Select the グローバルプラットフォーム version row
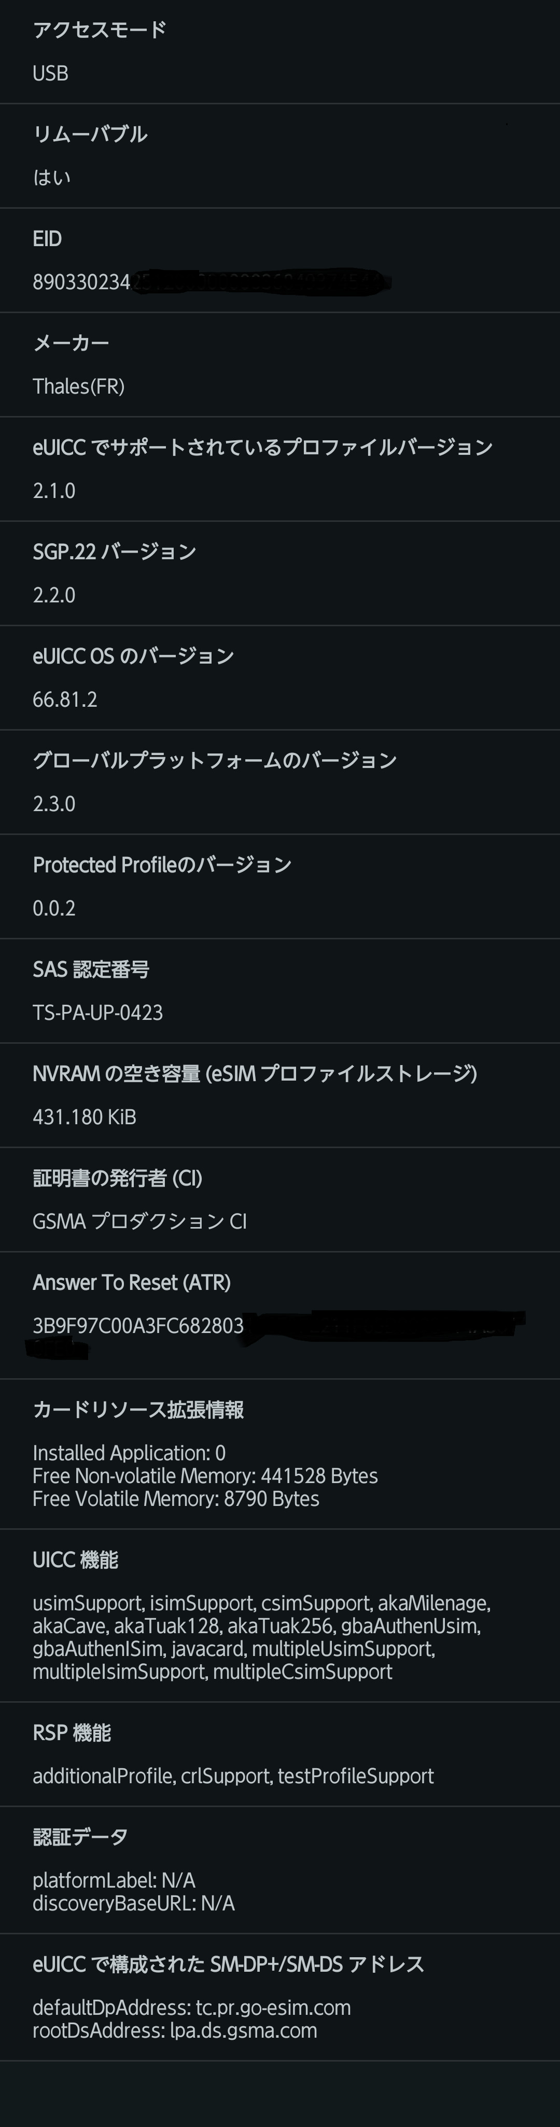 click(x=279, y=781)
